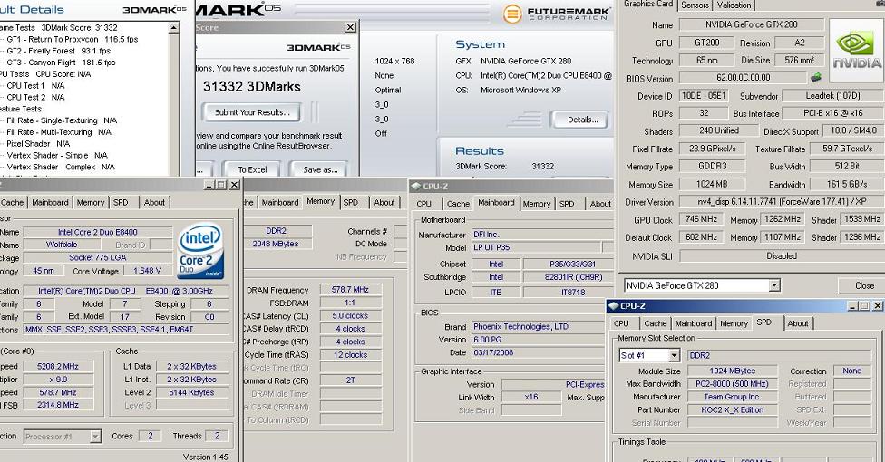Viewport: 885px width, 462px height.
Task: Click the 31332 3DMarks score text
Action: click(252, 87)
